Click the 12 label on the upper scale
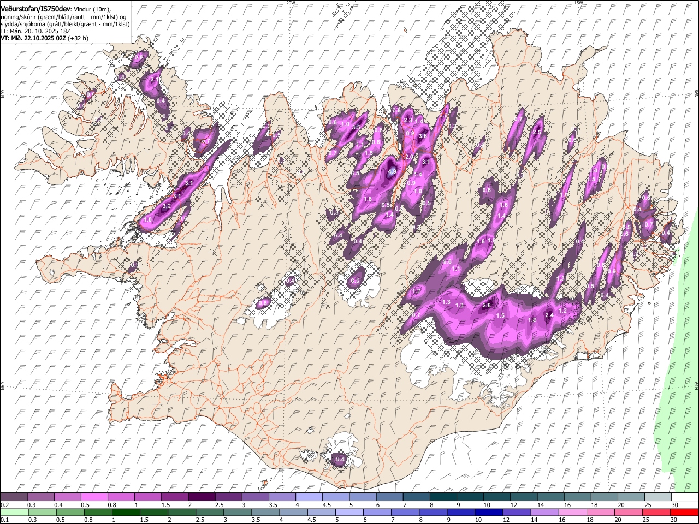 pyautogui.click(x=513, y=505)
